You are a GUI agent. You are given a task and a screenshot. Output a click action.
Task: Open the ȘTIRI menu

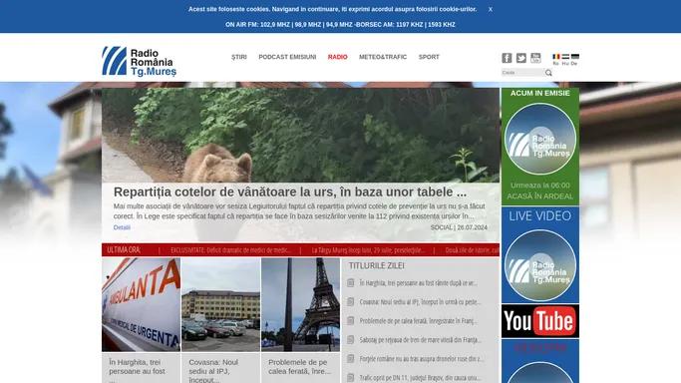pos(239,57)
